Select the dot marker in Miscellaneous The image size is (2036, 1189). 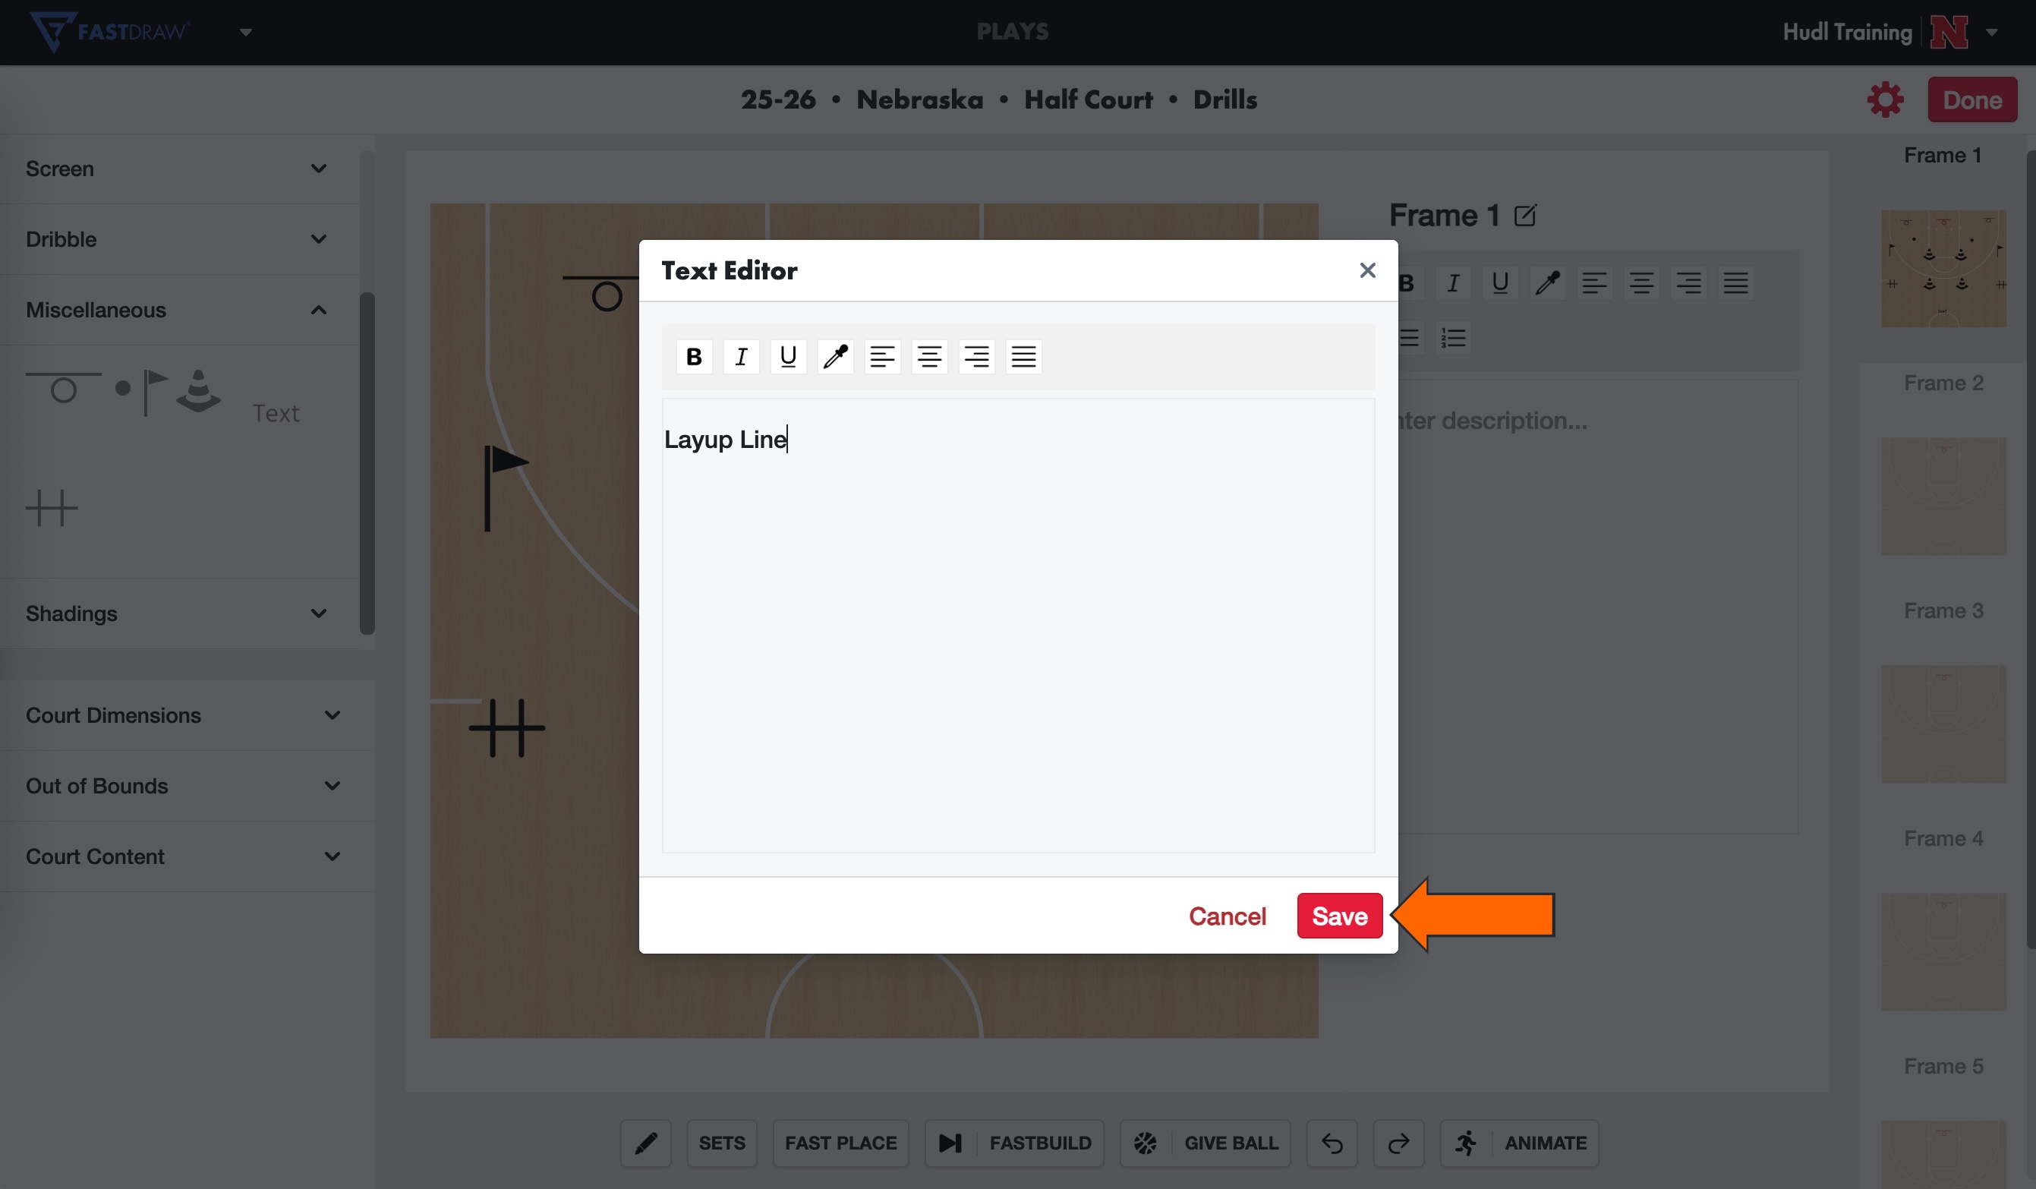click(x=122, y=388)
